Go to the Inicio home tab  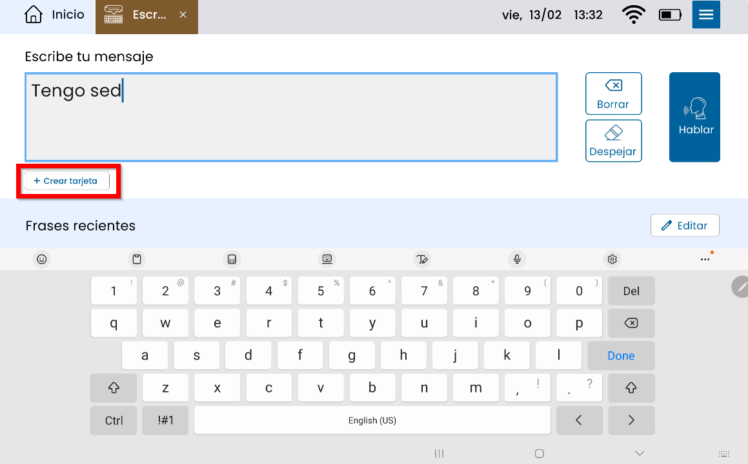(x=54, y=15)
